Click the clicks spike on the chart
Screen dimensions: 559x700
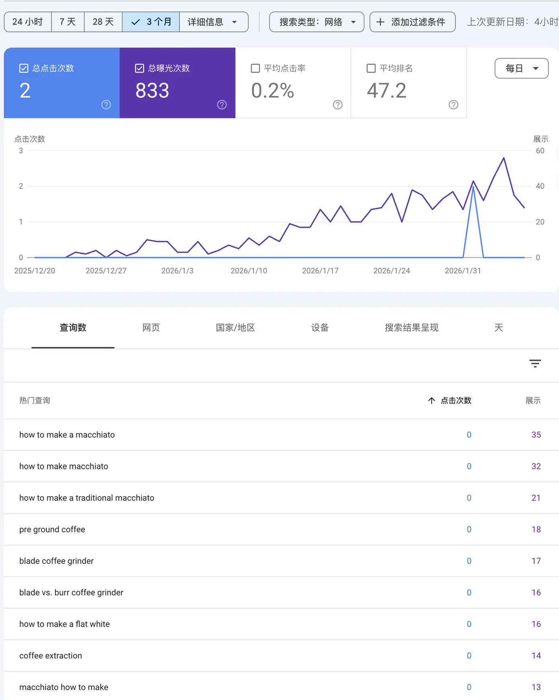coord(473,187)
